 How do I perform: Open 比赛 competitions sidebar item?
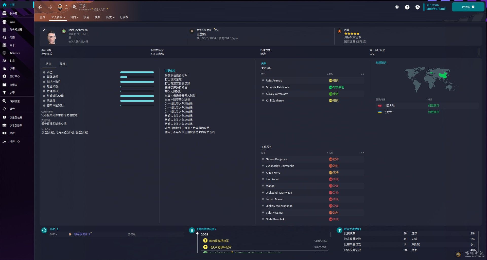[17, 93]
